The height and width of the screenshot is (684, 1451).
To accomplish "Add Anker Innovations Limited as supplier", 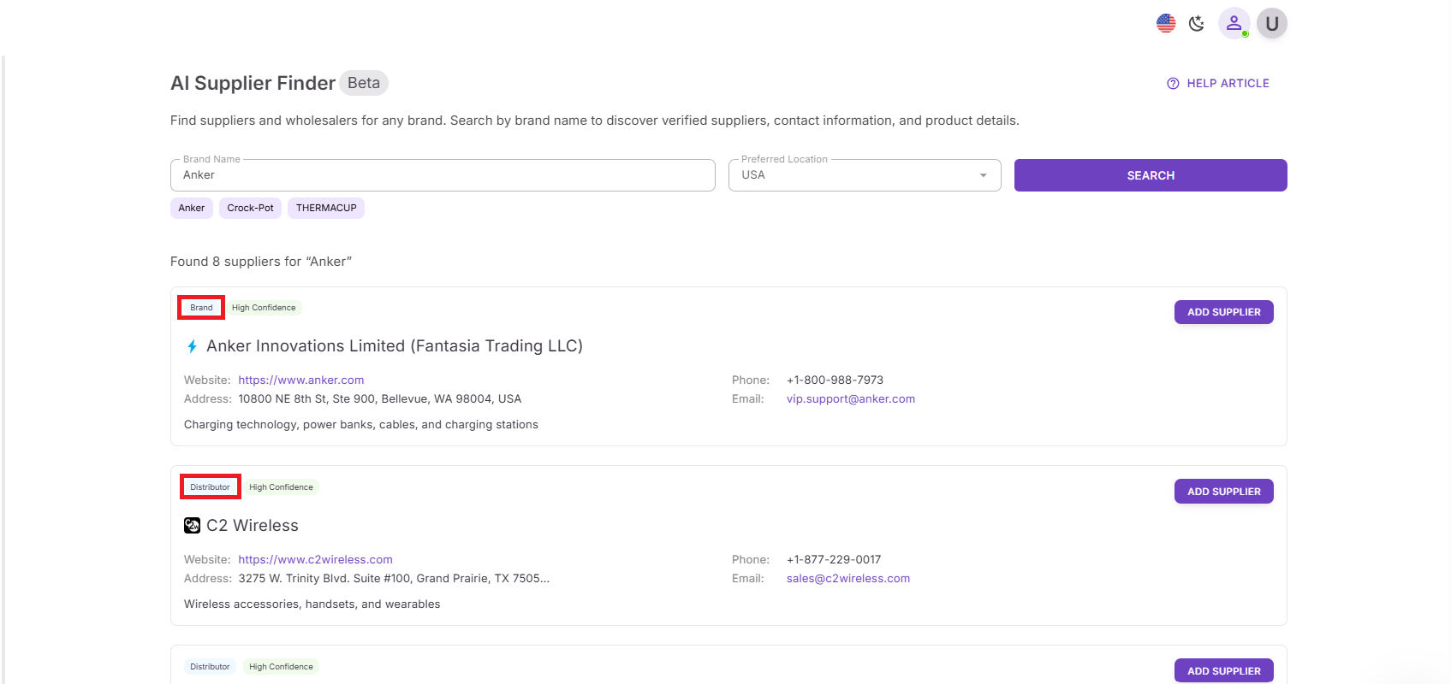I will click(1224, 312).
